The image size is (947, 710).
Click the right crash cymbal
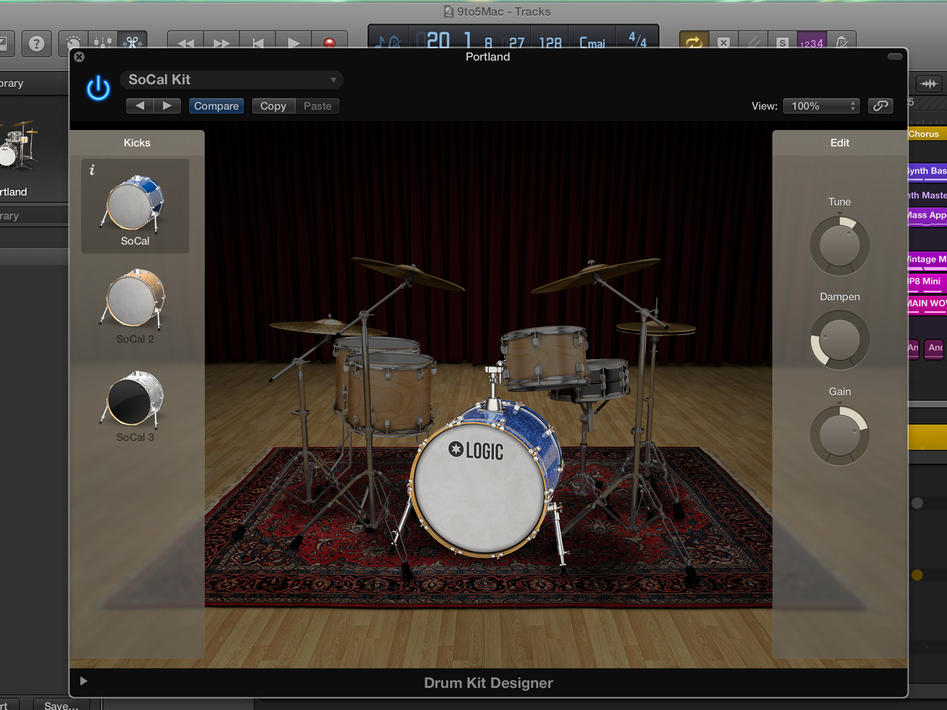coord(595,275)
